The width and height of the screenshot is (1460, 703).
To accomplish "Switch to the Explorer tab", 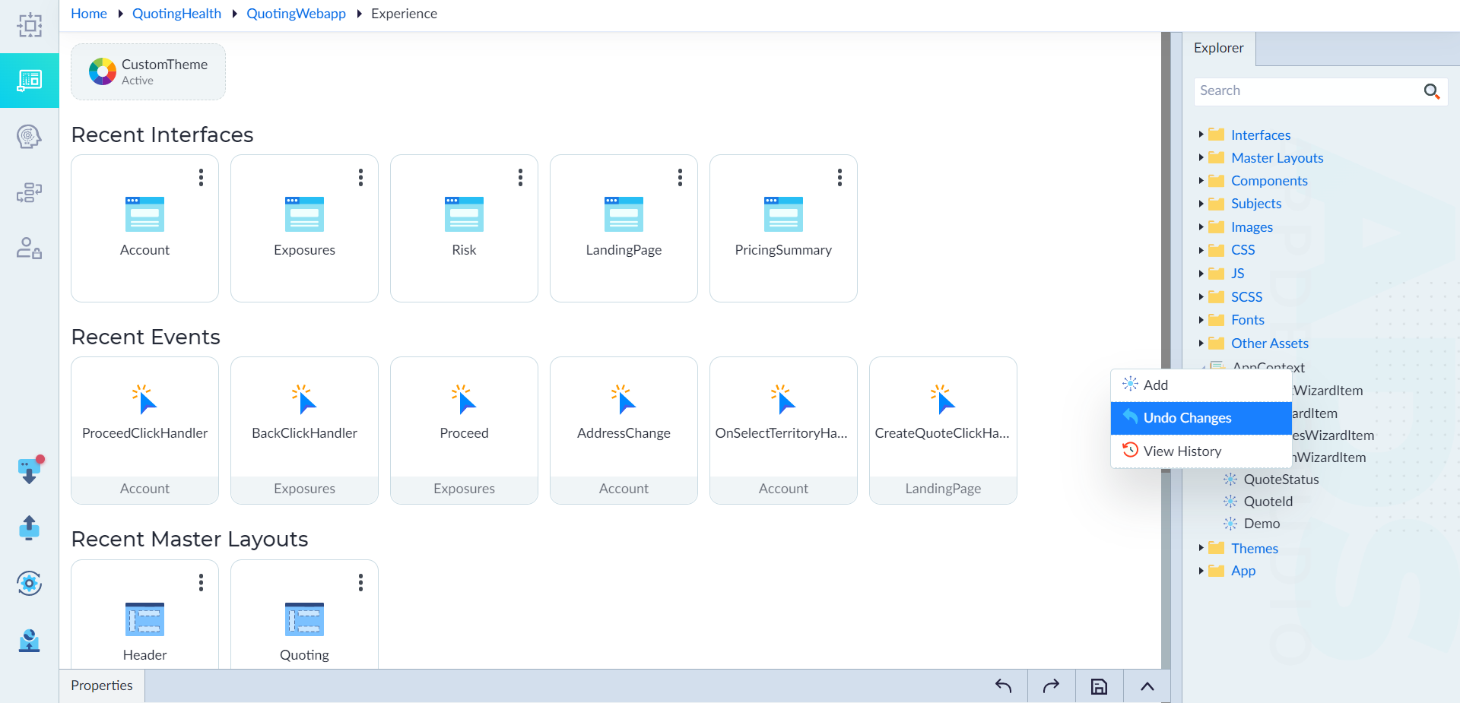I will [1219, 48].
